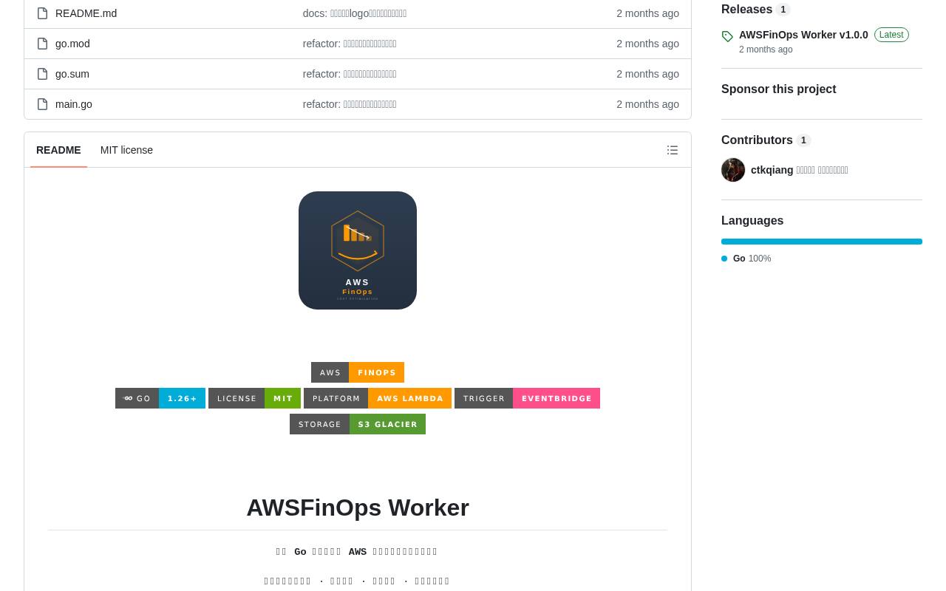Open the main.go file
Image resolution: width=946 pixels, height=591 pixels.
74,104
